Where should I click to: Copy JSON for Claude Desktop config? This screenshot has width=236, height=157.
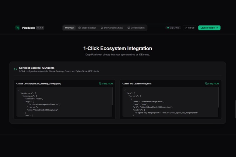[x=106, y=84]
